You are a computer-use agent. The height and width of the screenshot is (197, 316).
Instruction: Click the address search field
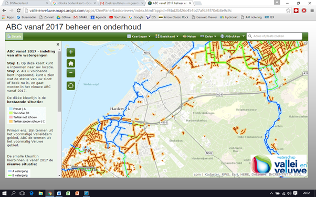[275, 36]
